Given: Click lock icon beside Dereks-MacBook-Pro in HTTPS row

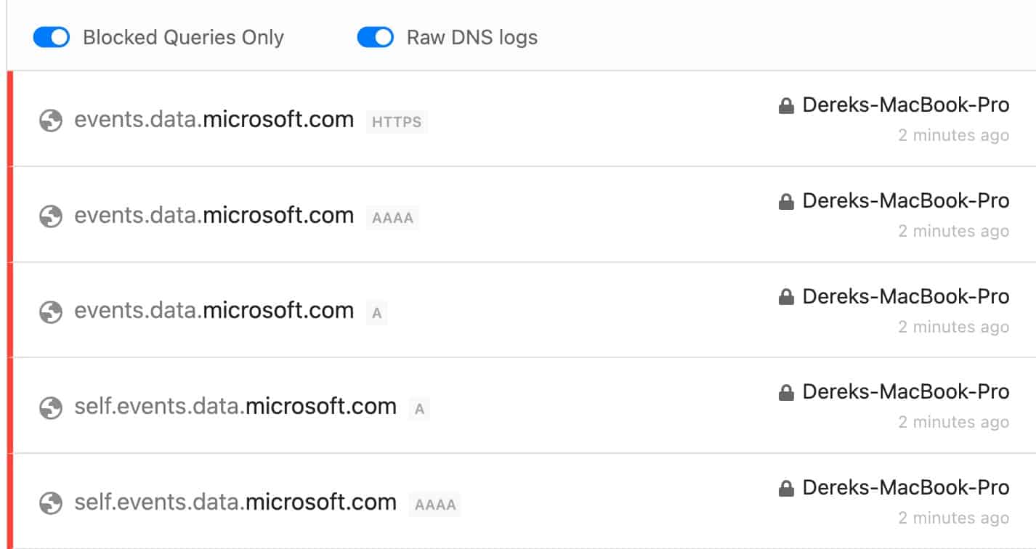Looking at the screenshot, I should (785, 107).
